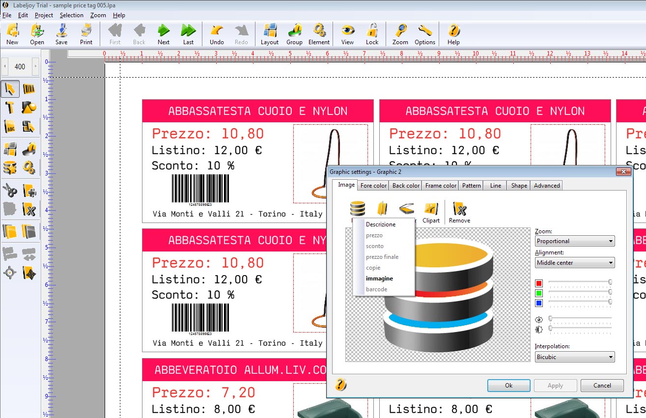
Task: Open the Layout settings
Action: pyautogui.click(x=269, y=34)
